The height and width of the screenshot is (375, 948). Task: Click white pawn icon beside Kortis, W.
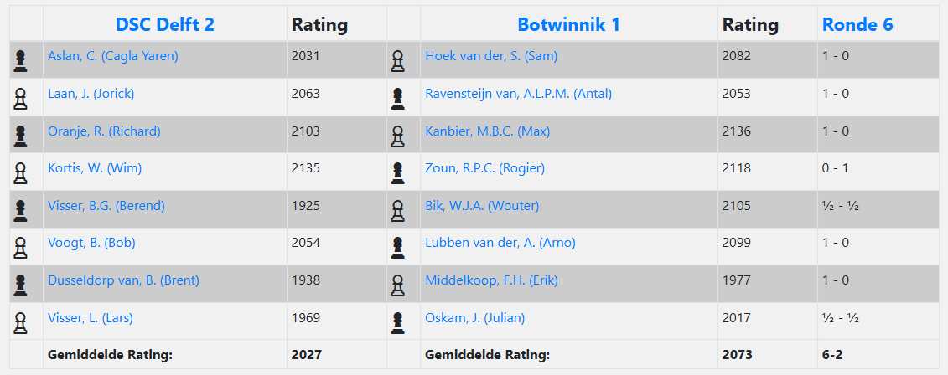pyautogui.click(x=21, y=172)
